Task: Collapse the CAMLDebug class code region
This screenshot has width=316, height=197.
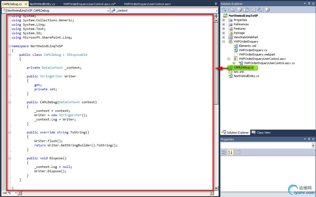Action: (10, 55)
